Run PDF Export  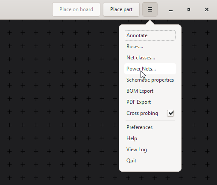click(150, 102)
